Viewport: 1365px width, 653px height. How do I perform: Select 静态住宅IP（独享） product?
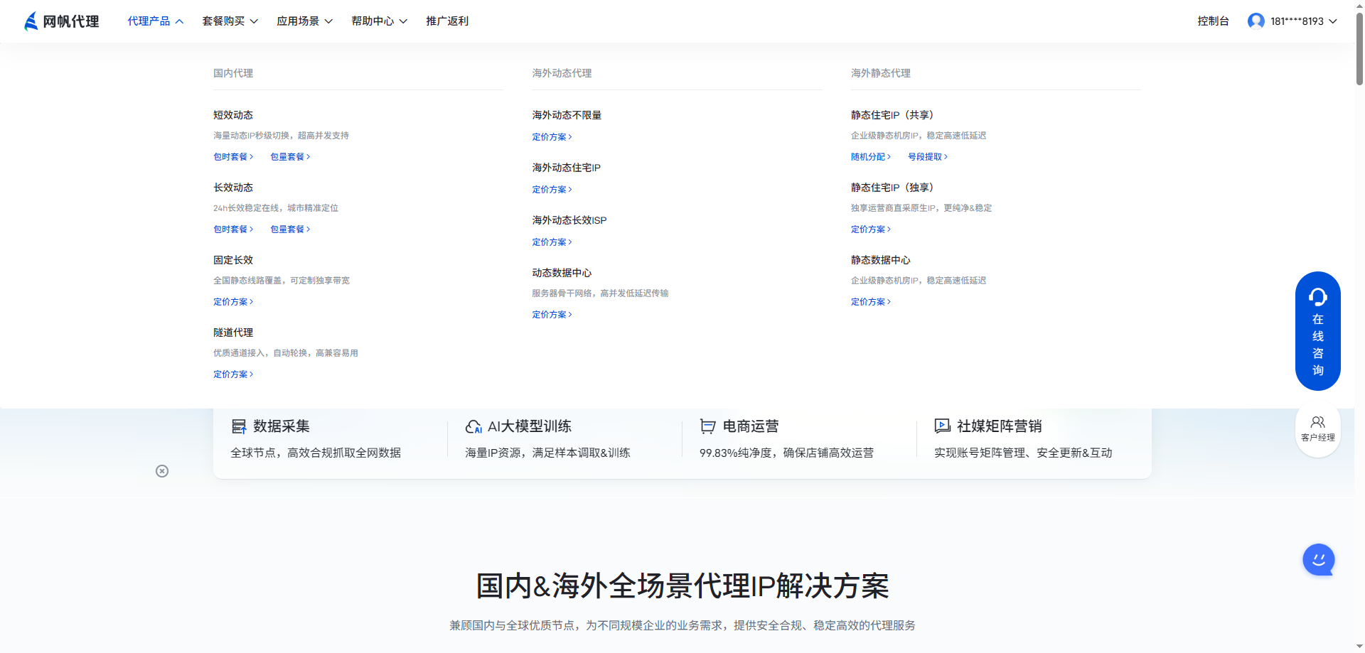[892, 188]
